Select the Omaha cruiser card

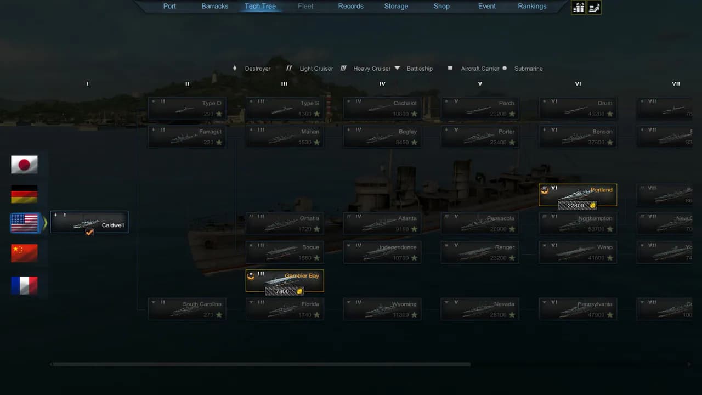(285, 223)
